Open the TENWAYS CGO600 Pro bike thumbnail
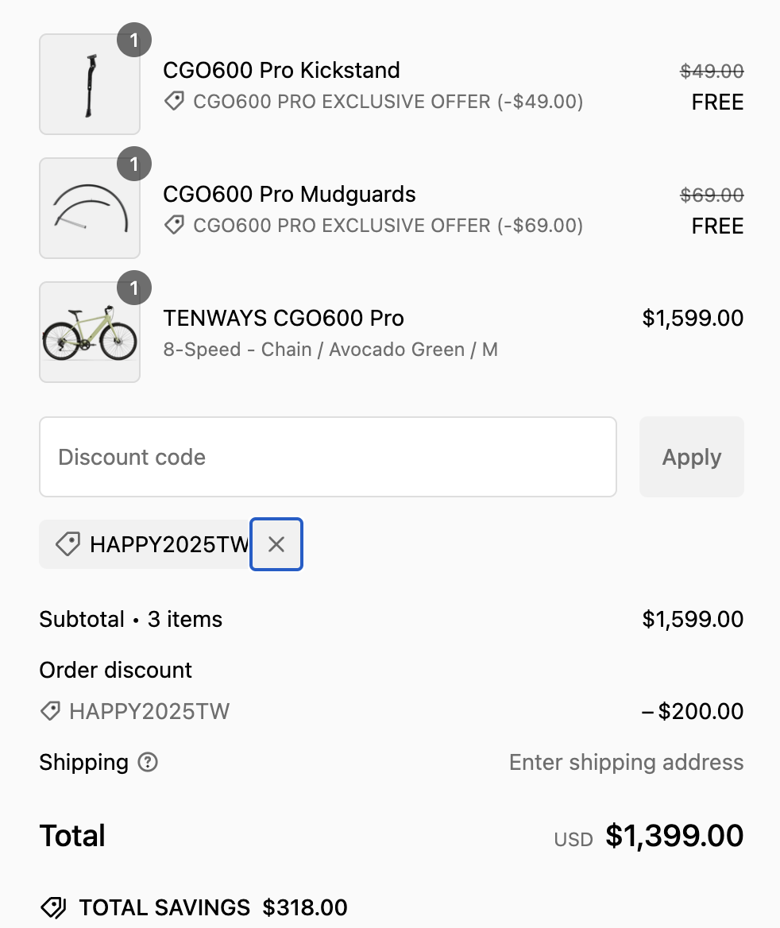The width and height of the screenshot is (780, 928). (x=89, y=332)
